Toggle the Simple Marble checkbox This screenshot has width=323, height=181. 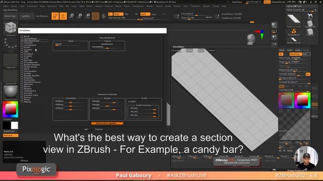point(22,75)
